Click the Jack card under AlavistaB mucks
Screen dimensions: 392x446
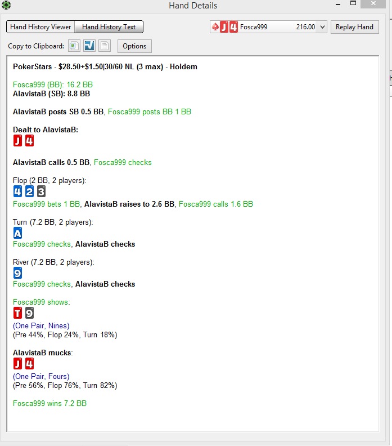point(17,364)
